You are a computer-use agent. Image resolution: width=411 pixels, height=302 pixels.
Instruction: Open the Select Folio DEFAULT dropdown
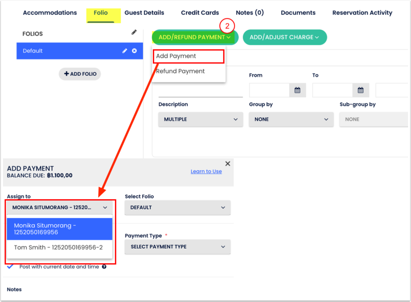pos(177,208)
